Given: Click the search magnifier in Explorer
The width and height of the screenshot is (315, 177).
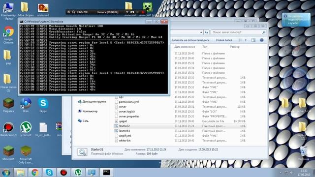Looking at the screenshot, I should pos(264,32).
